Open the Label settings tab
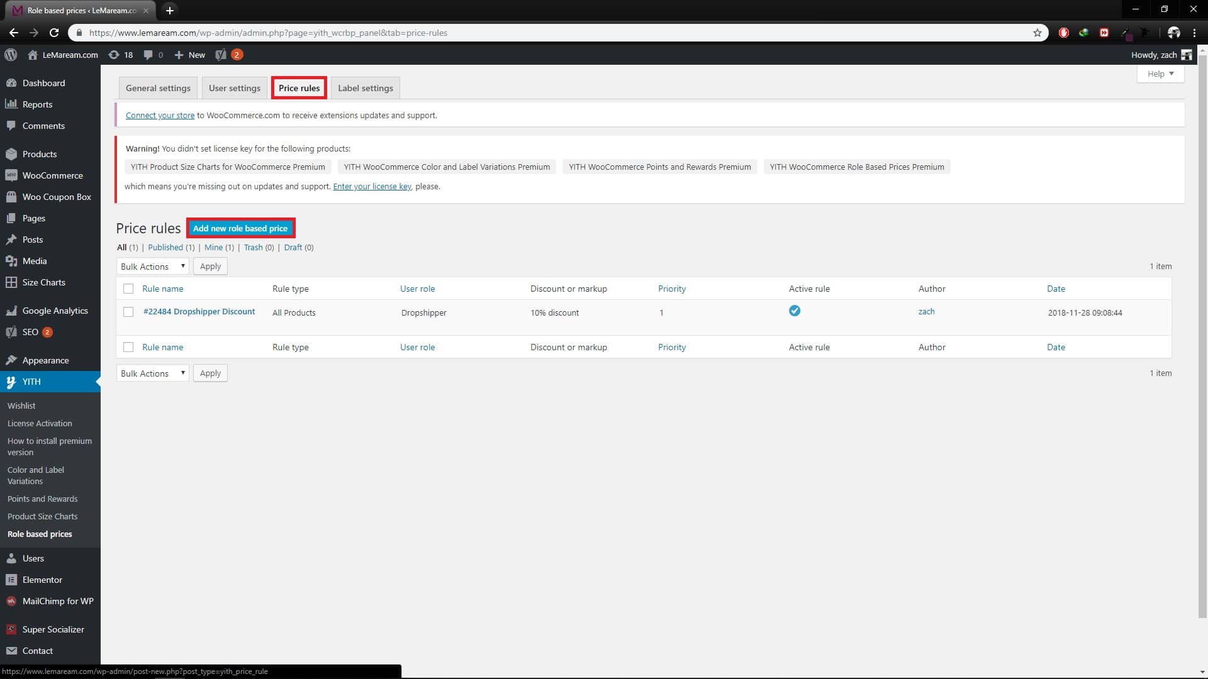This screenshot has height=679, width=1208. point(365,88)
